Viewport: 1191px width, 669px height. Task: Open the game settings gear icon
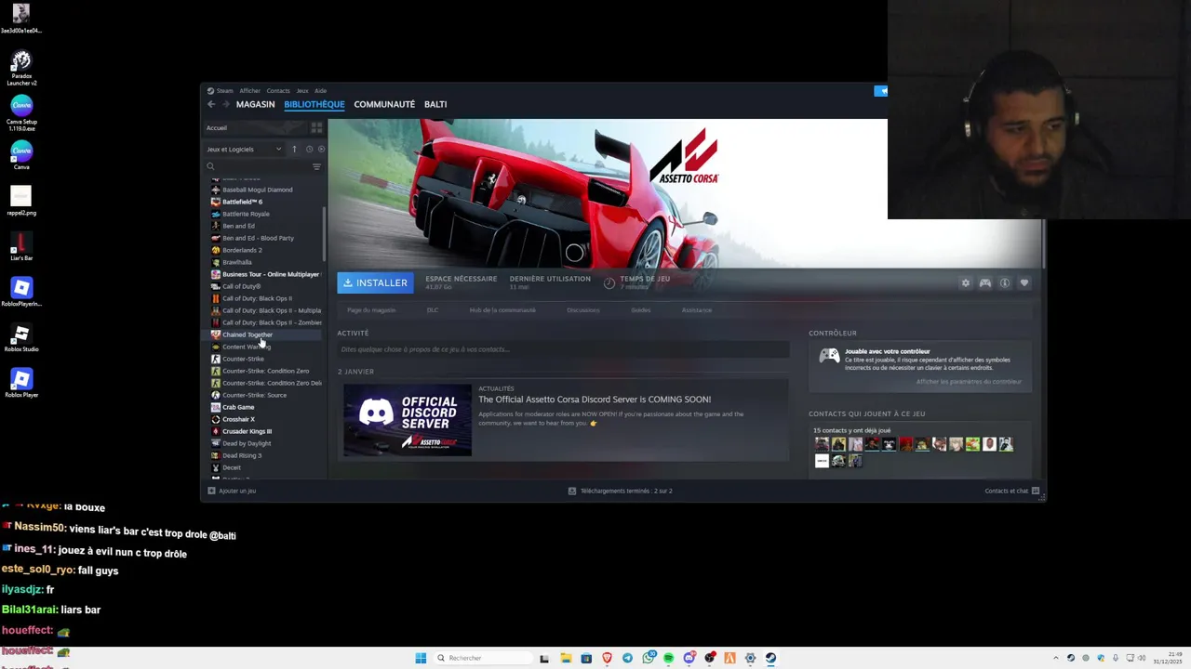click(966, 282)
